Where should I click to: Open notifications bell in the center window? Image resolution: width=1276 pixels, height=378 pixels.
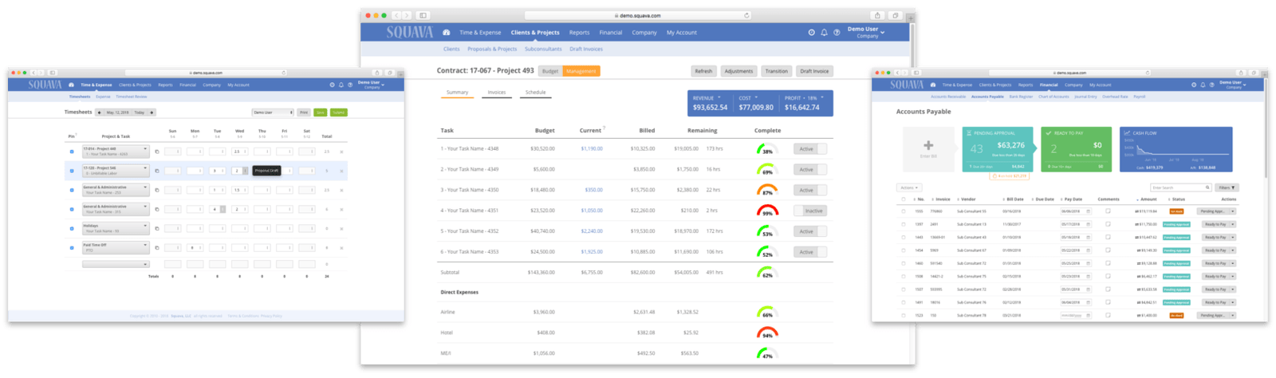pos(824,33)
